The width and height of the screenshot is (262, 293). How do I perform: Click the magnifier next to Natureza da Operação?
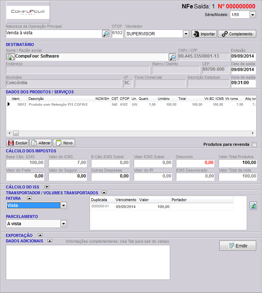coord(105,34)
